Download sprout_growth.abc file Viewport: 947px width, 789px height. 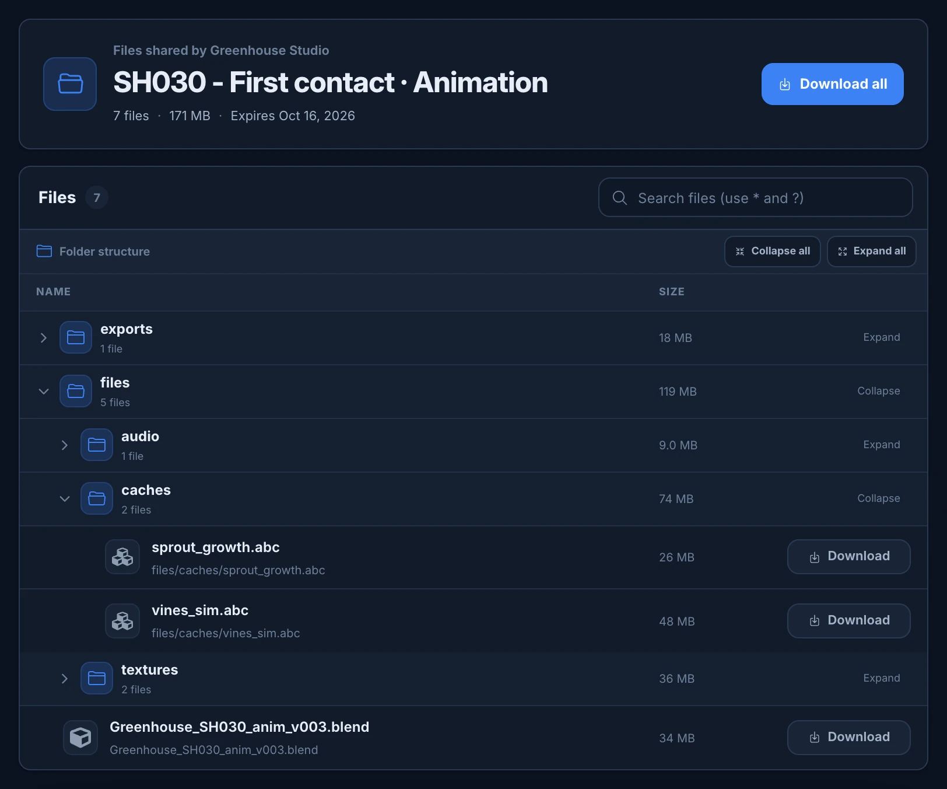848,557
